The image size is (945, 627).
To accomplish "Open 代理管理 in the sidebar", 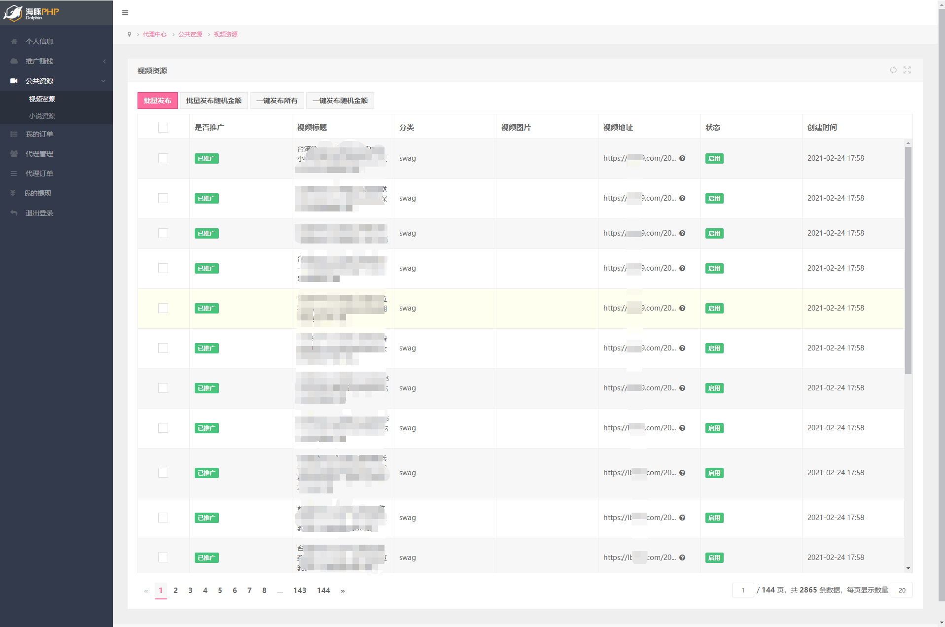I will point(39,154).
